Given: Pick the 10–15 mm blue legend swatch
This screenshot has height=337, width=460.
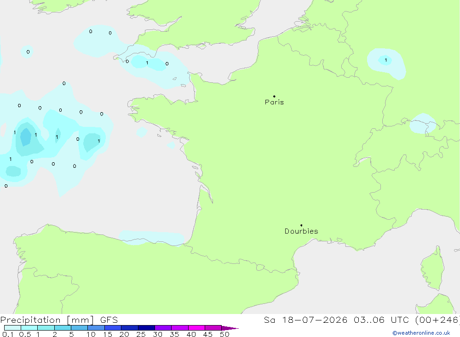Looking at the screenshot, I should 96,328.
